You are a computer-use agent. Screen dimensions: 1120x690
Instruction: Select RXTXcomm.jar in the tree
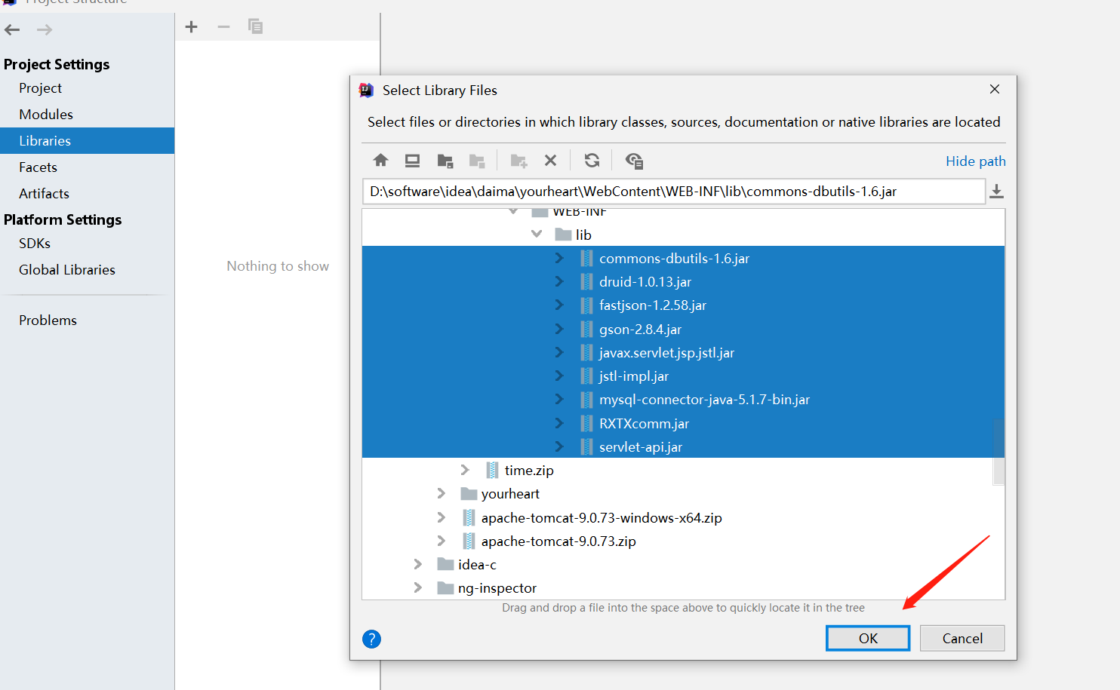tap(683, 424)
